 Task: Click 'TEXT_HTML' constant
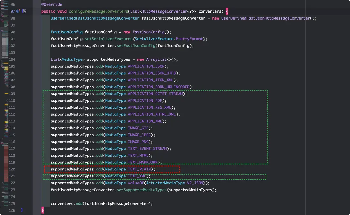138,156
